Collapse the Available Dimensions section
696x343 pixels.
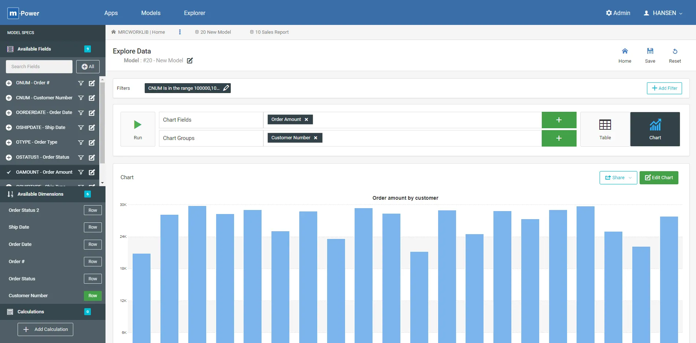(x=53, y=194)
